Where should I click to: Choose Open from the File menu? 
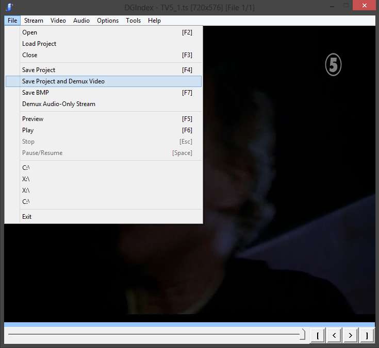click(29, 32)
